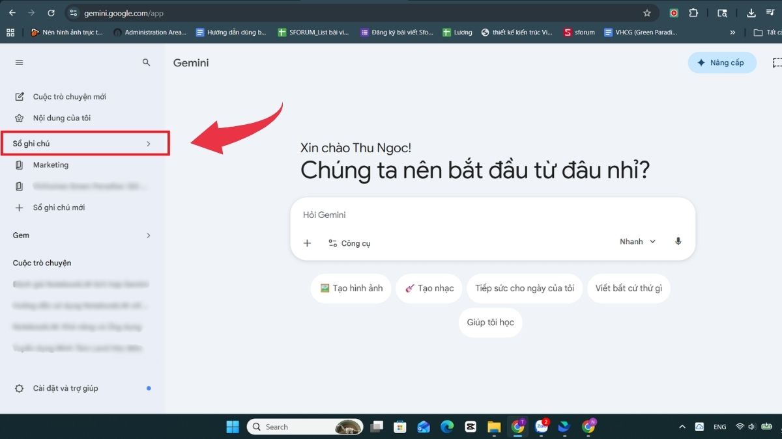Open the sforum bookmark
Image resolution: width=782 pixels, height=439 pixels.
(579, 32)
